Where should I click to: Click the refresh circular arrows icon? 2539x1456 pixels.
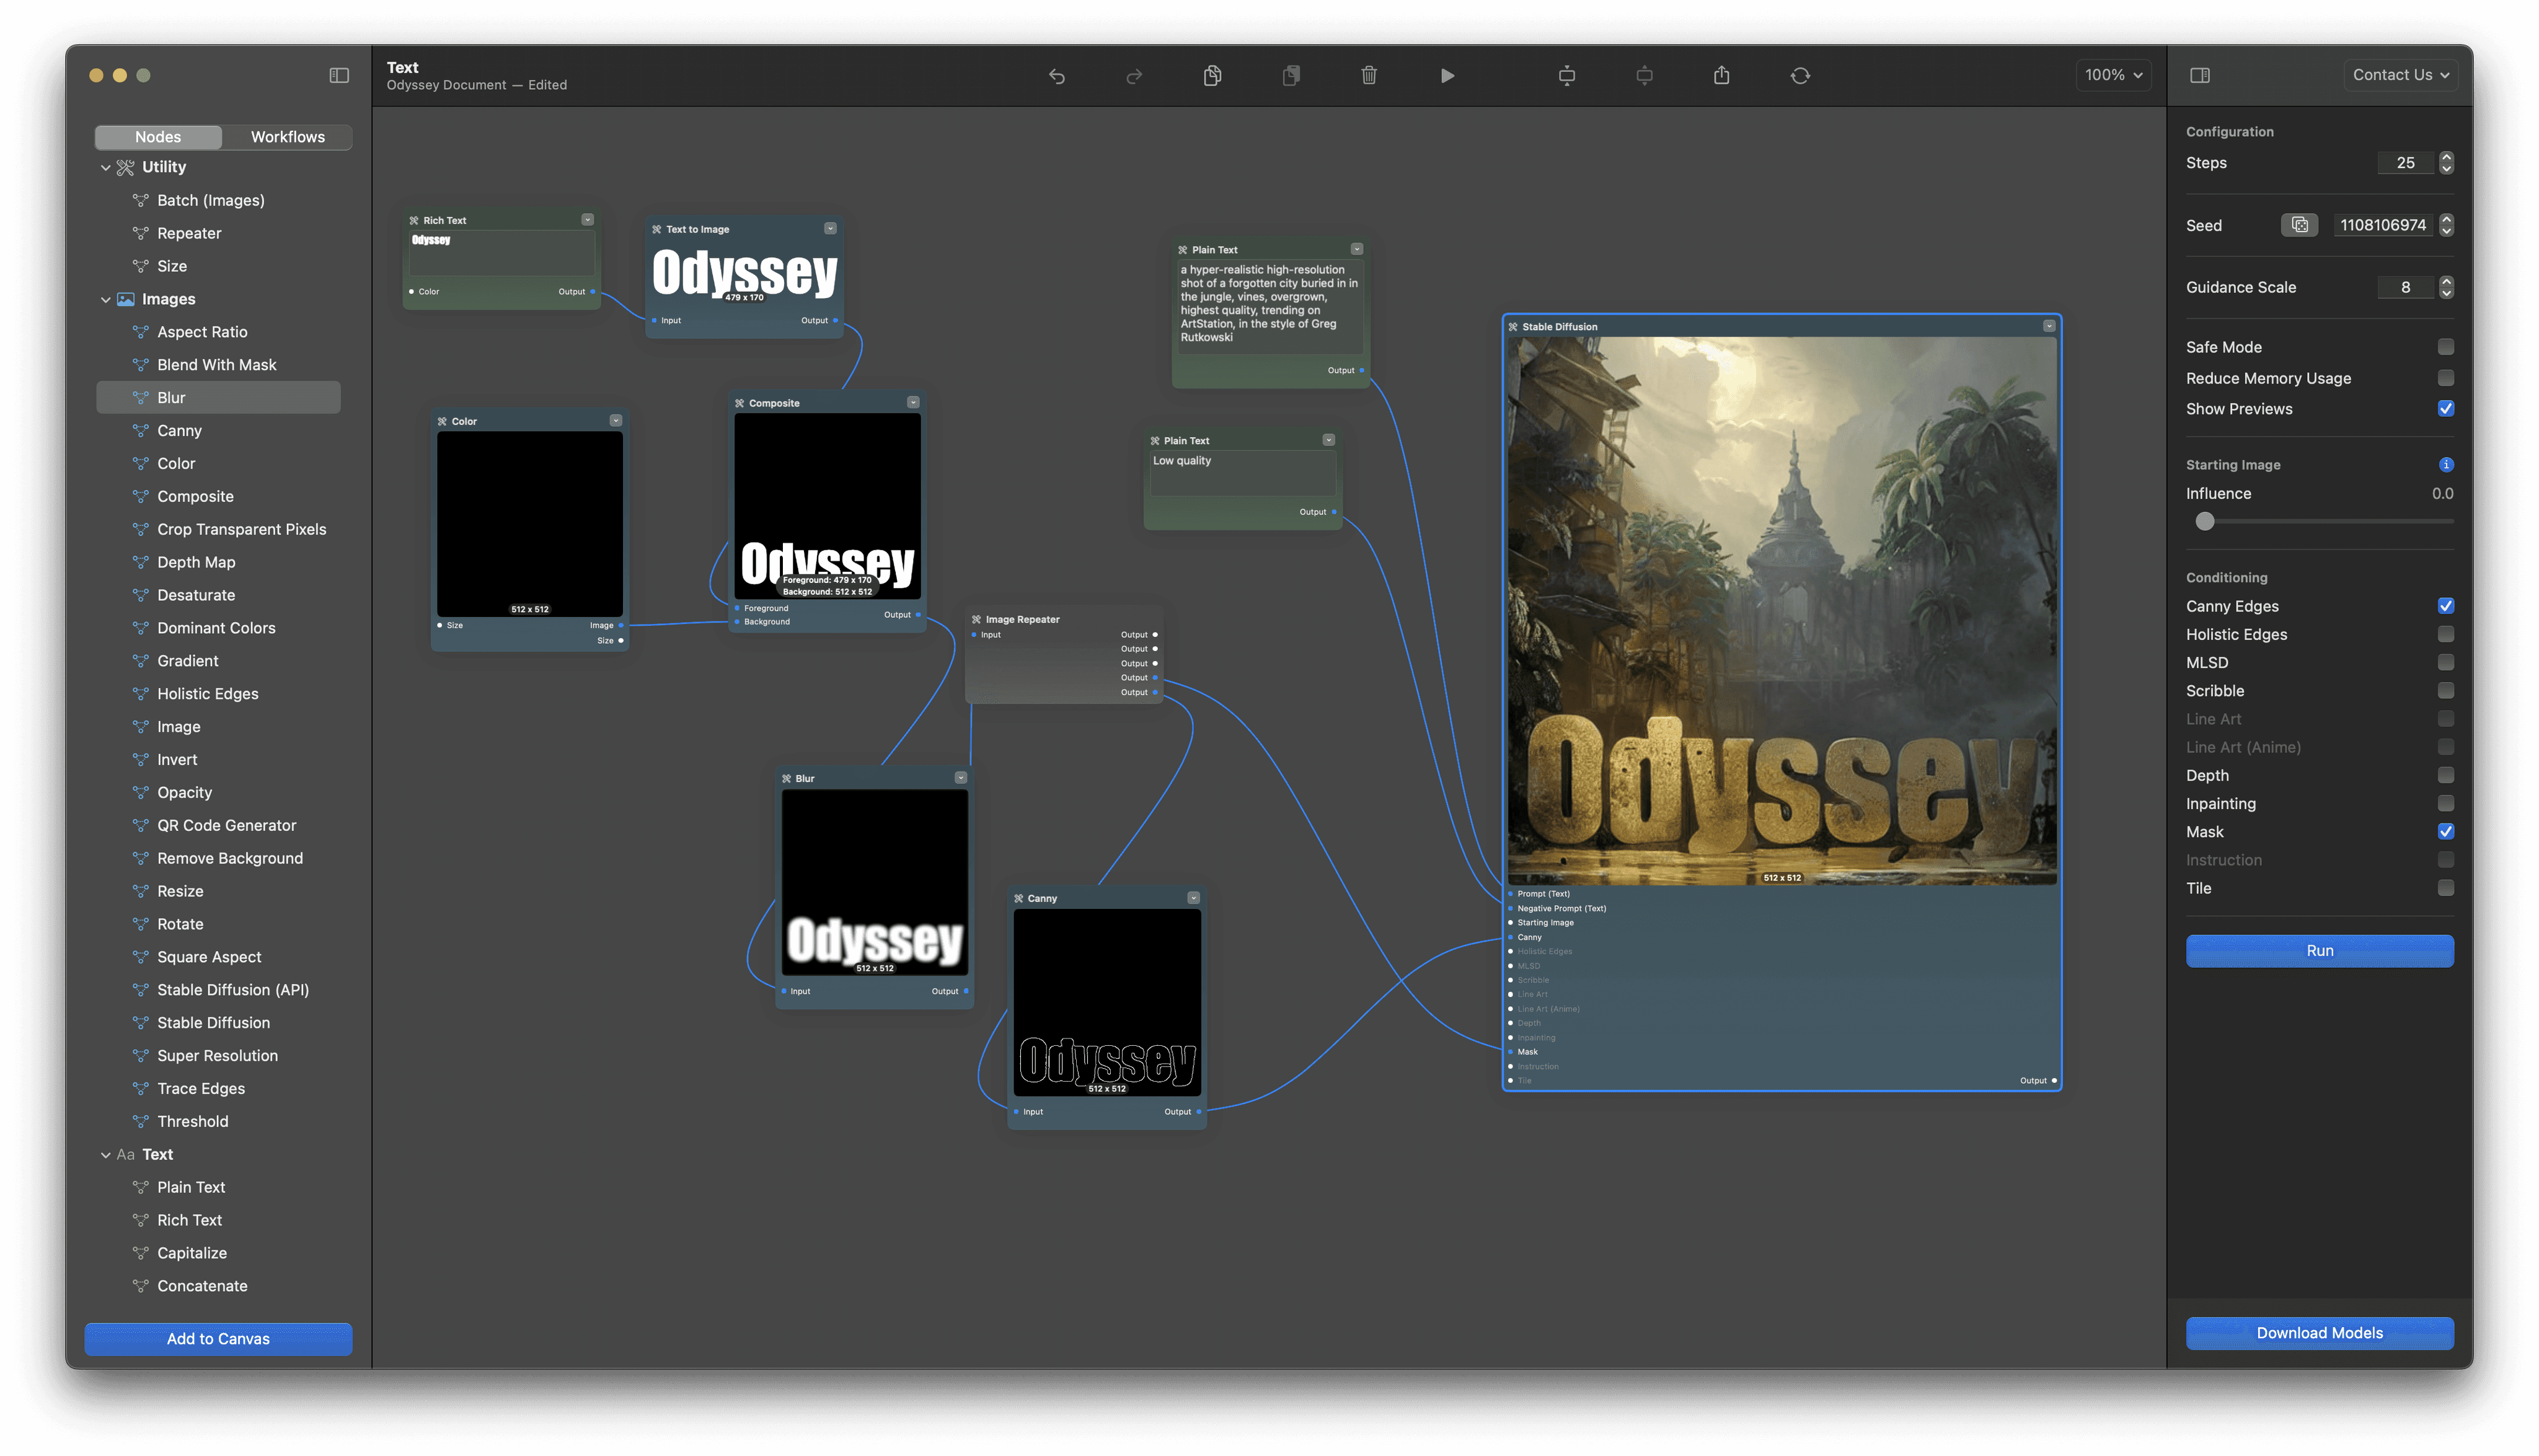1799,76
